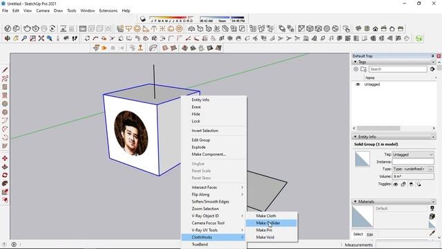442x249 pixels.
Task: Select the Follow Me tool
Action: (5, 184)
